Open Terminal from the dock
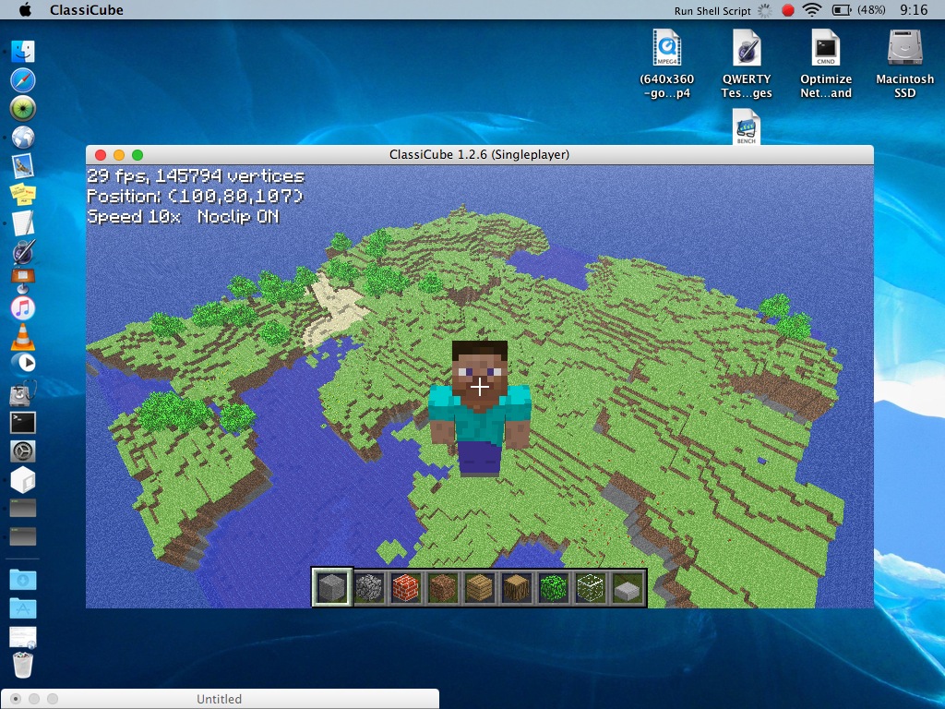This screenshot has width=945, height=709. [23, 423]
